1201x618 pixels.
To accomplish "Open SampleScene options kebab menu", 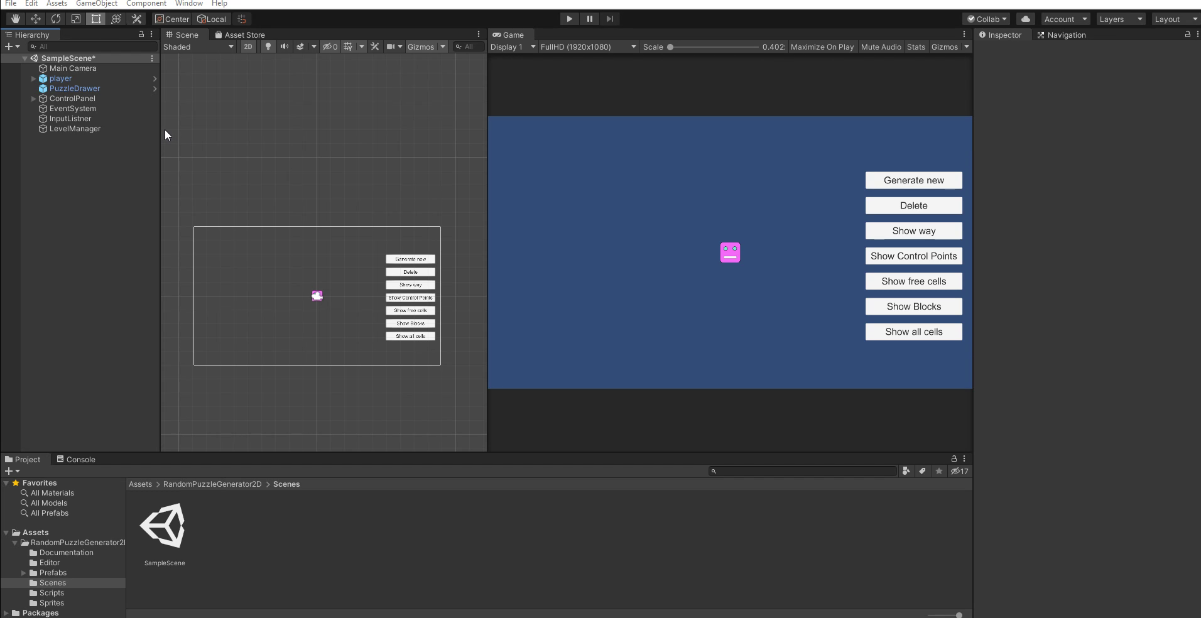I will [152, 58].
